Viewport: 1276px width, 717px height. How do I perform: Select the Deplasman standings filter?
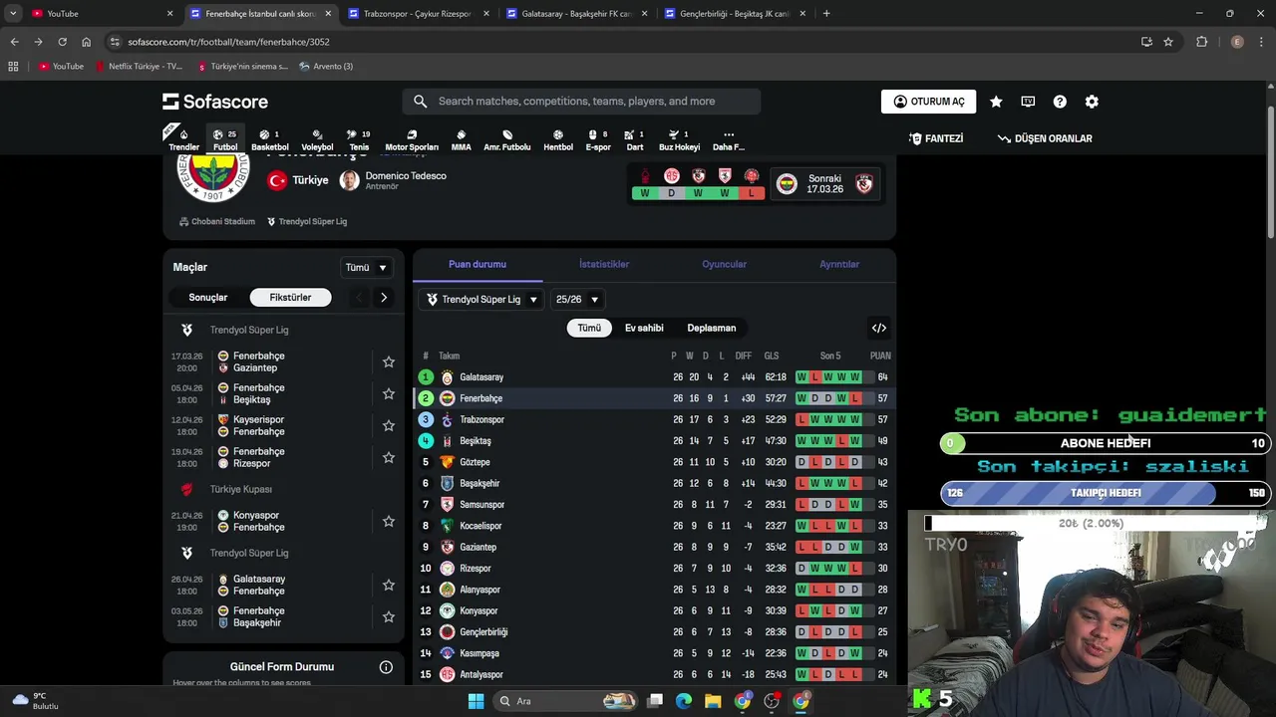pyautogui.click(x=712, y=328)
